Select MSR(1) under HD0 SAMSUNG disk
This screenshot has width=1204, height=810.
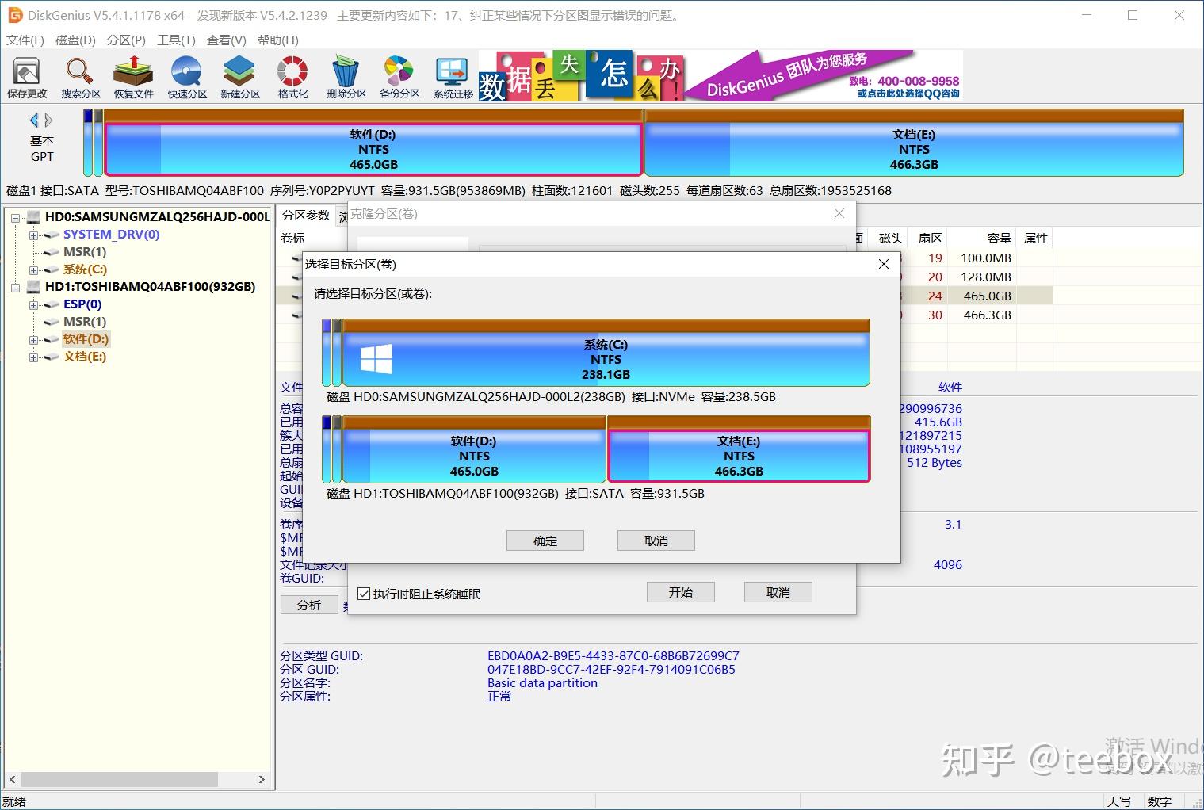pyautogui.click(x=85, y=252)
